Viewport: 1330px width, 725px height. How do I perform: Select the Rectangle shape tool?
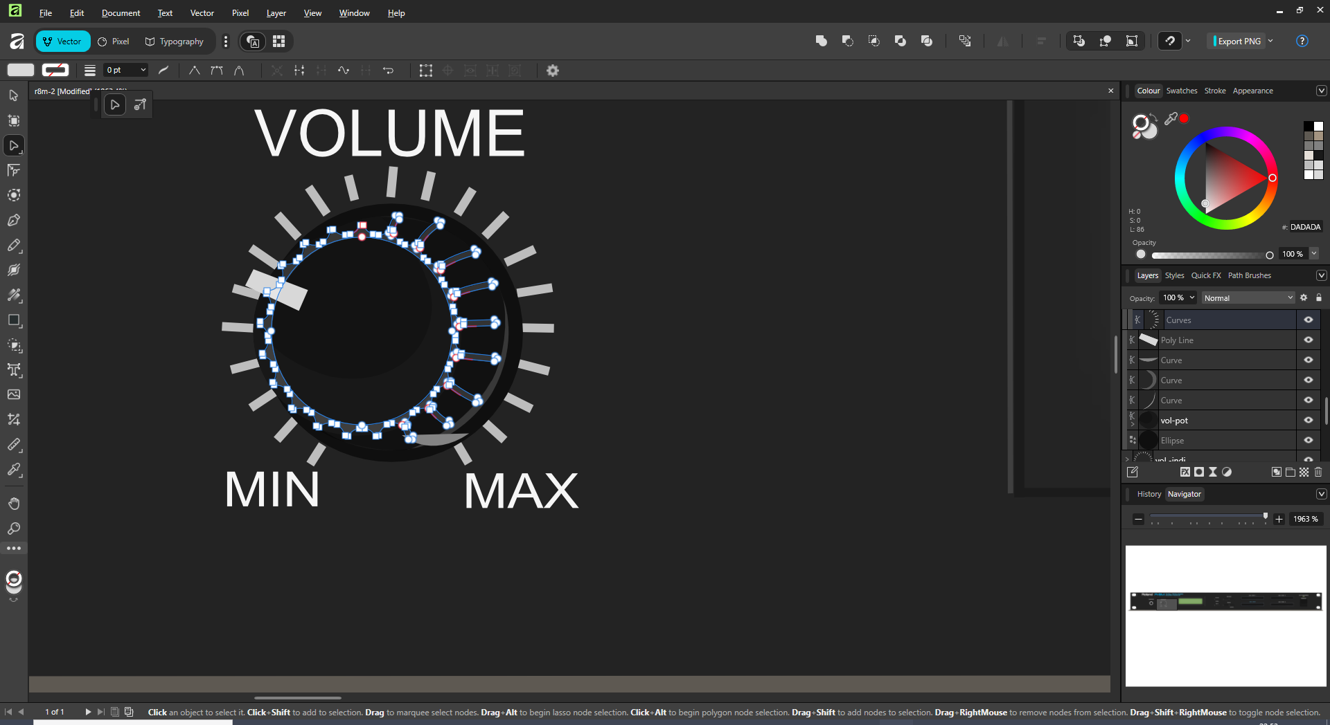pyautogui.click(x=14, y=320)
